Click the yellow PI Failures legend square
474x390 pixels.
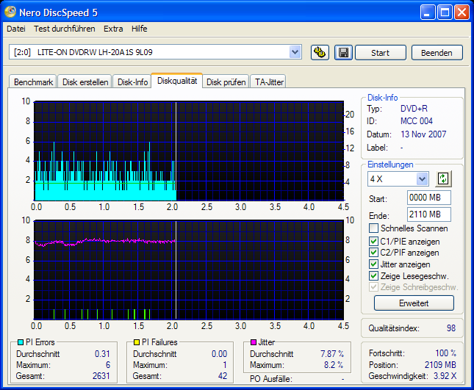[x=137, y=342]
